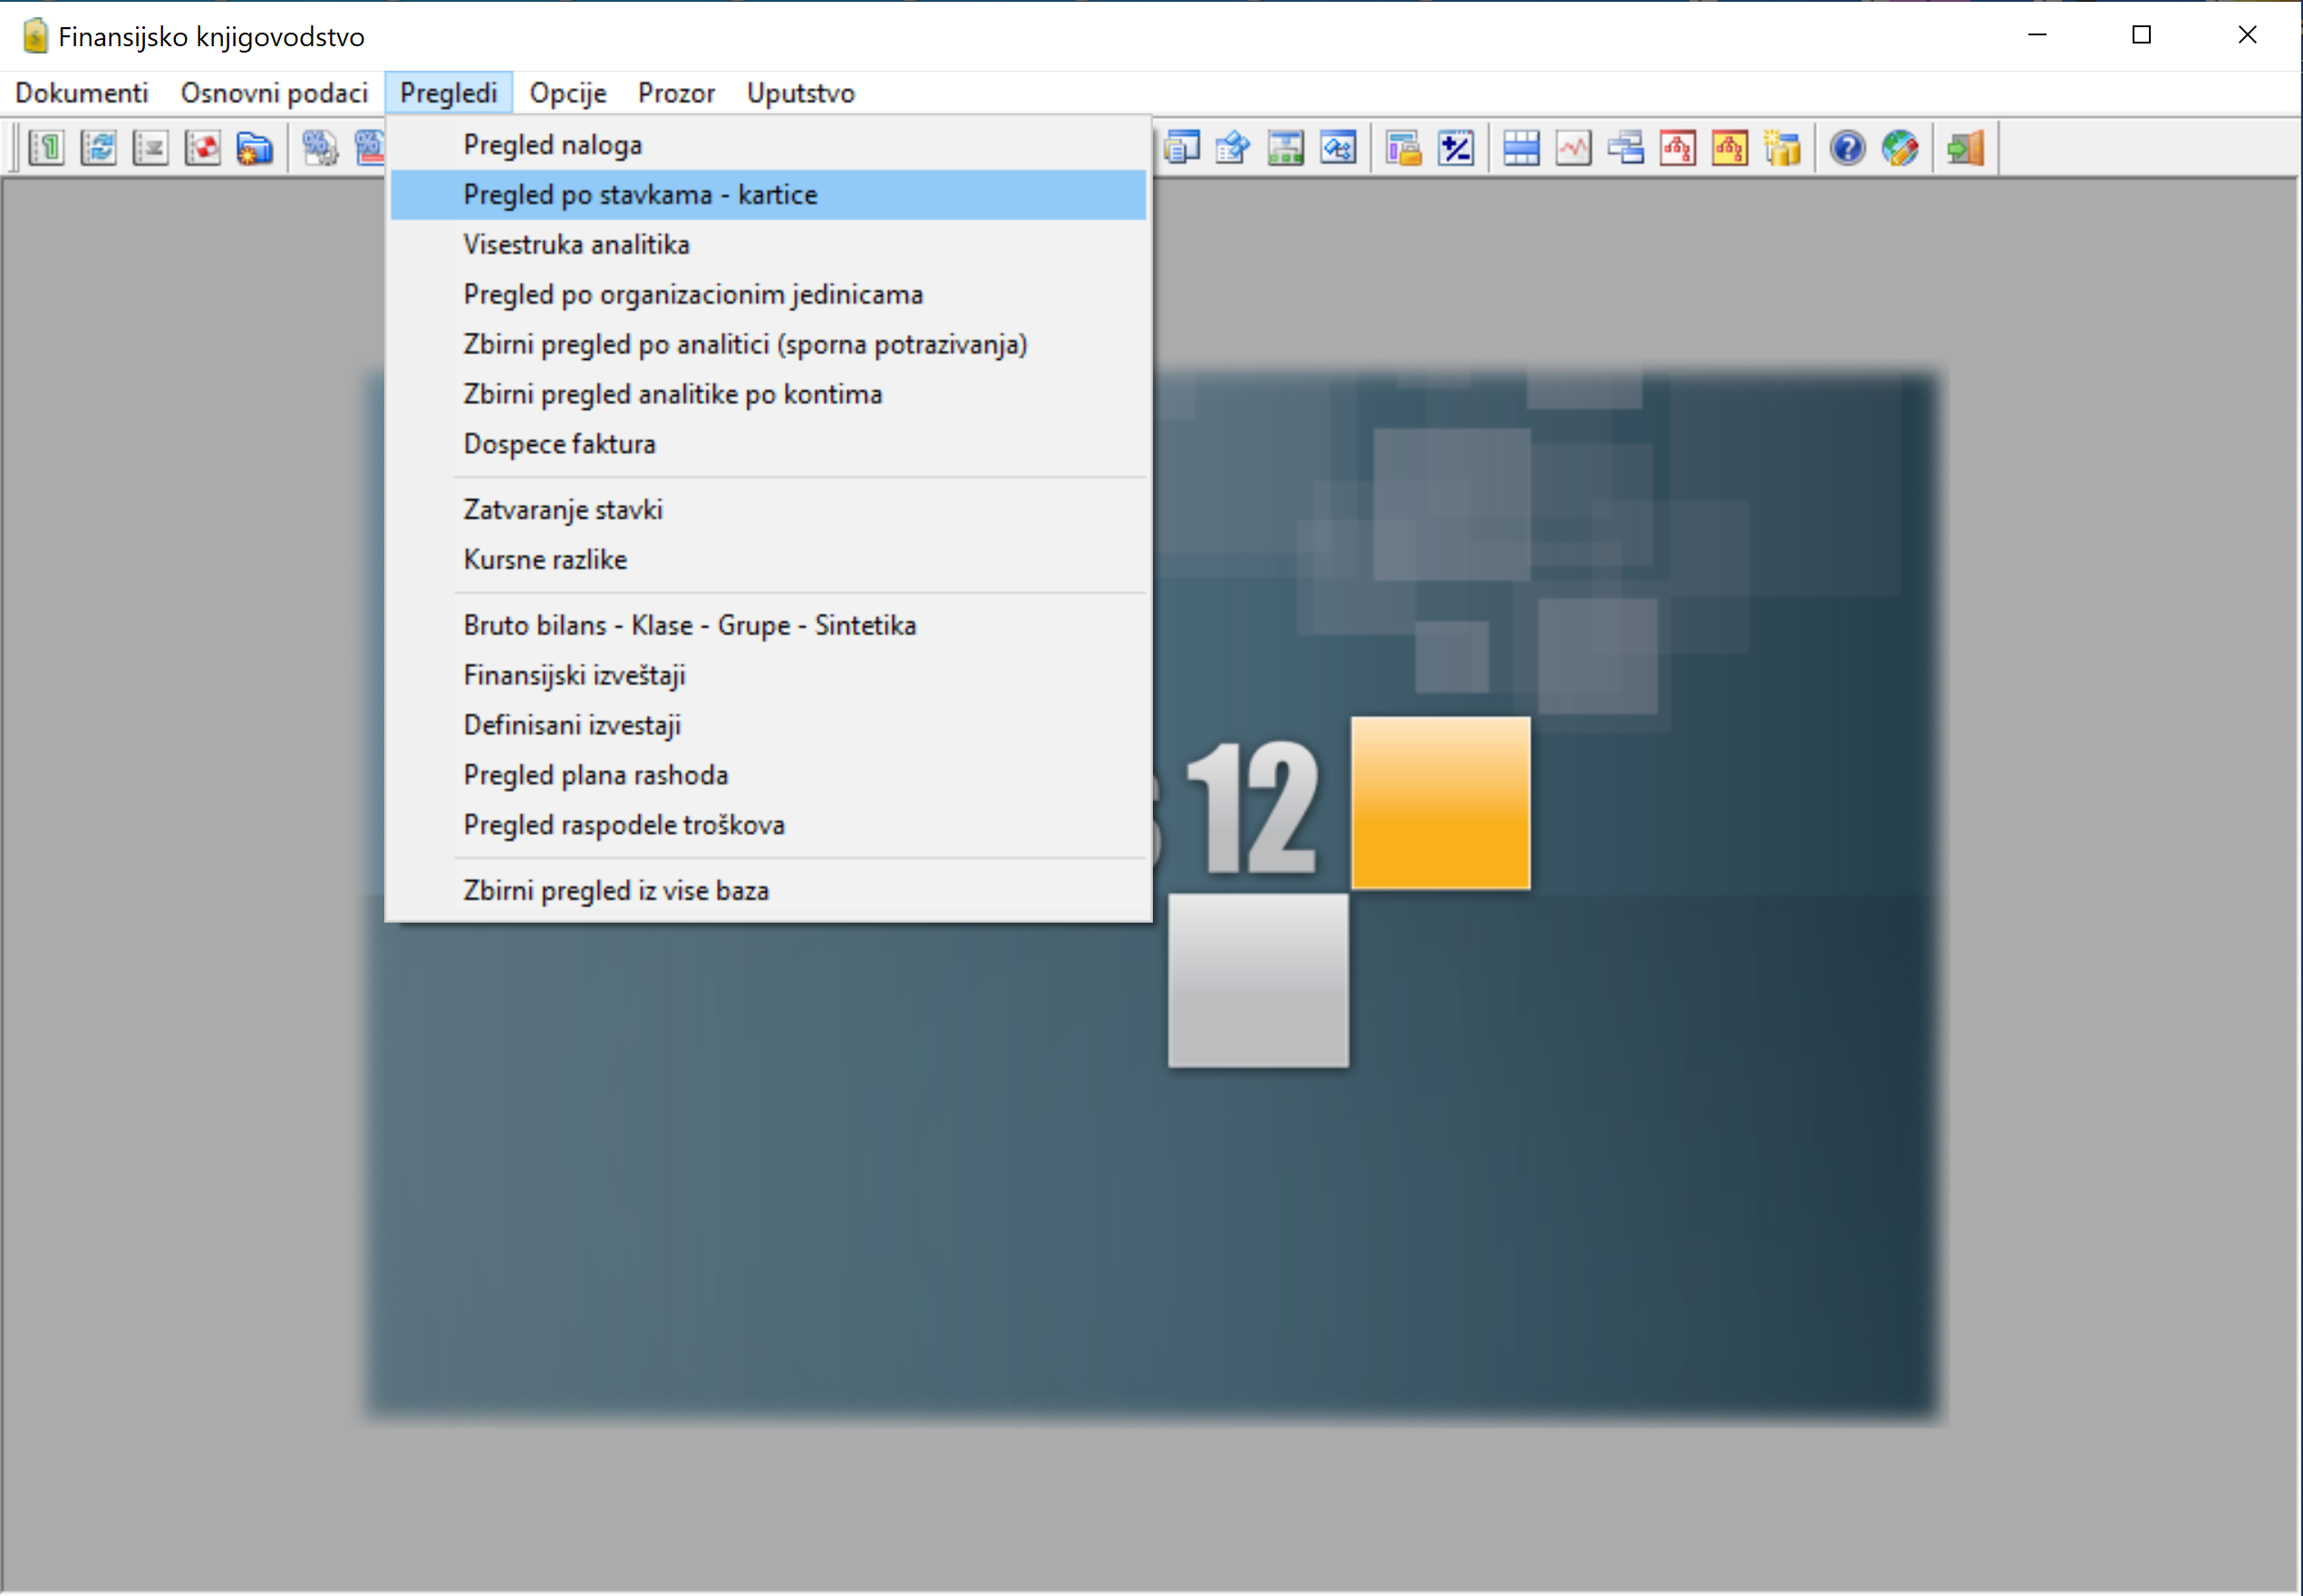The image size is (2303, 1596).
Task: Close the open Pregledi menu header
Action: (449, 93)
